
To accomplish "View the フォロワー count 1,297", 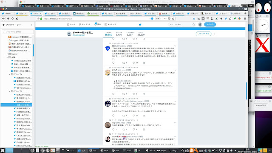I will [x=130, y=34].
